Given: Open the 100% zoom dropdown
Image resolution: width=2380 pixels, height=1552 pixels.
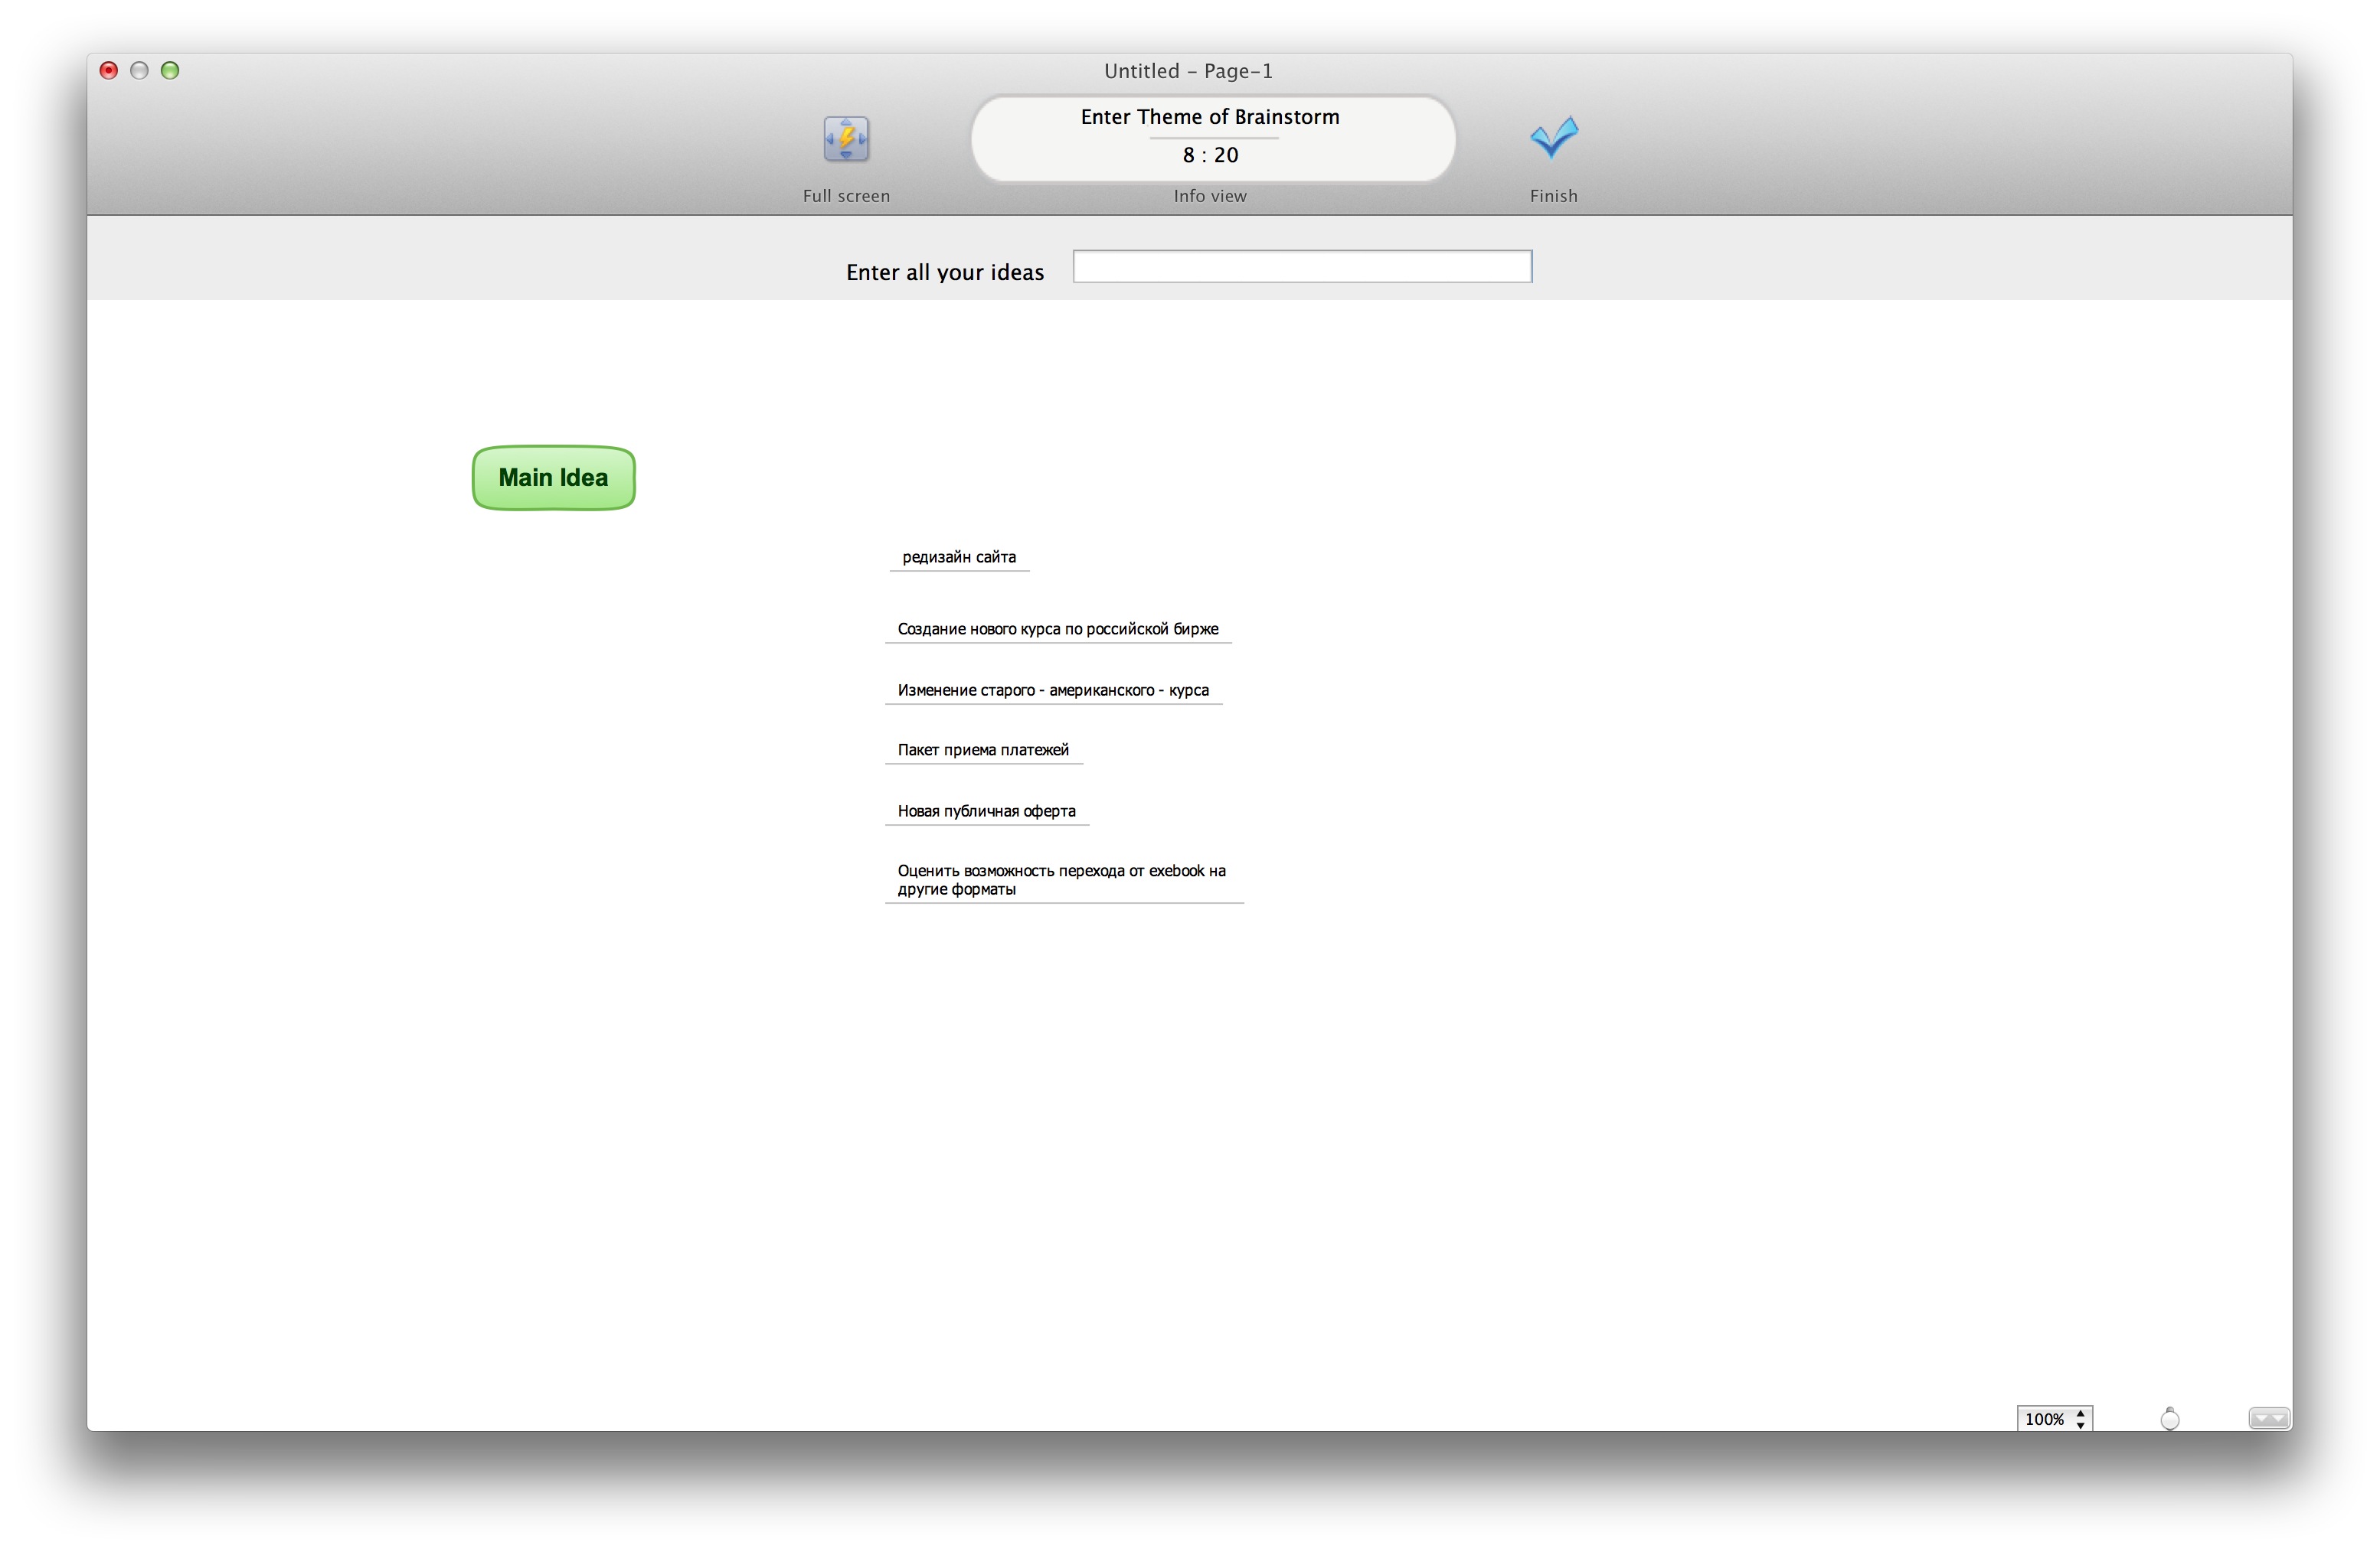Looking at the screenshot, I should 2054,1418.
